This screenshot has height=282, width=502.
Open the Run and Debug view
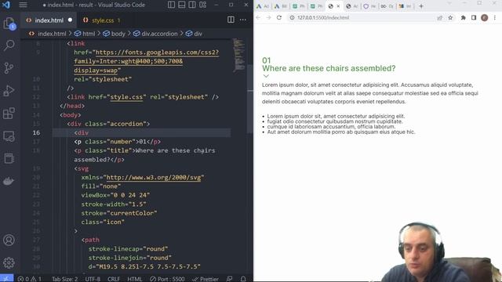9,91
